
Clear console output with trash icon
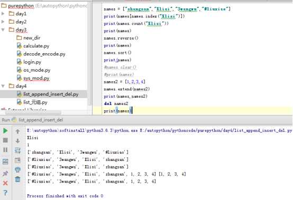click(17, 179)
